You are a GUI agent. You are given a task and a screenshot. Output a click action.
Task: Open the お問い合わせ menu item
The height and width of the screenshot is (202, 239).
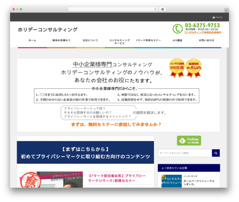[206, 41]
